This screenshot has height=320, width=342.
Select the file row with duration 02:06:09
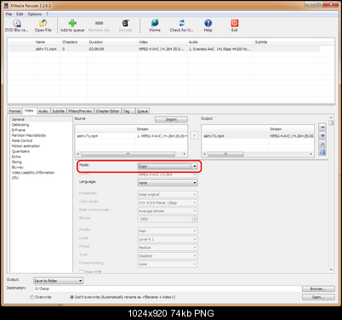(x=164, y=49)
